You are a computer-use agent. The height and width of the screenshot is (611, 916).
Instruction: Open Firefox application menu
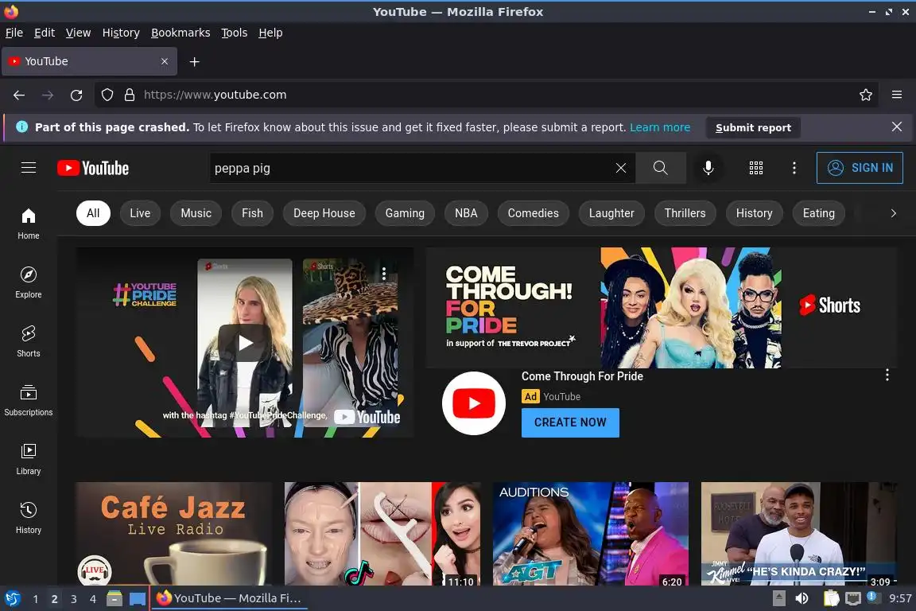click(x=897, y=95)
